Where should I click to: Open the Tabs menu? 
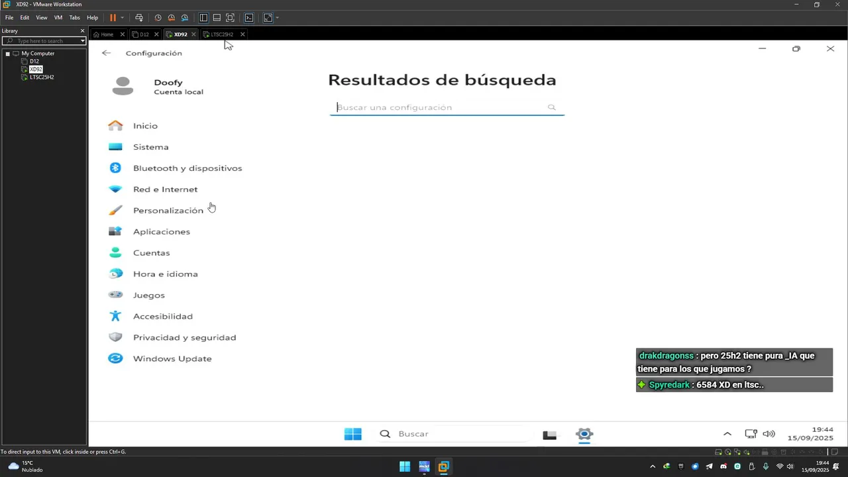click(75, 18)
